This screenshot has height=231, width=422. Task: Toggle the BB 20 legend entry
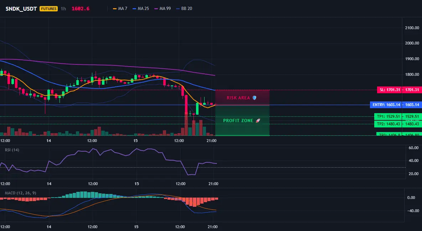184,9
